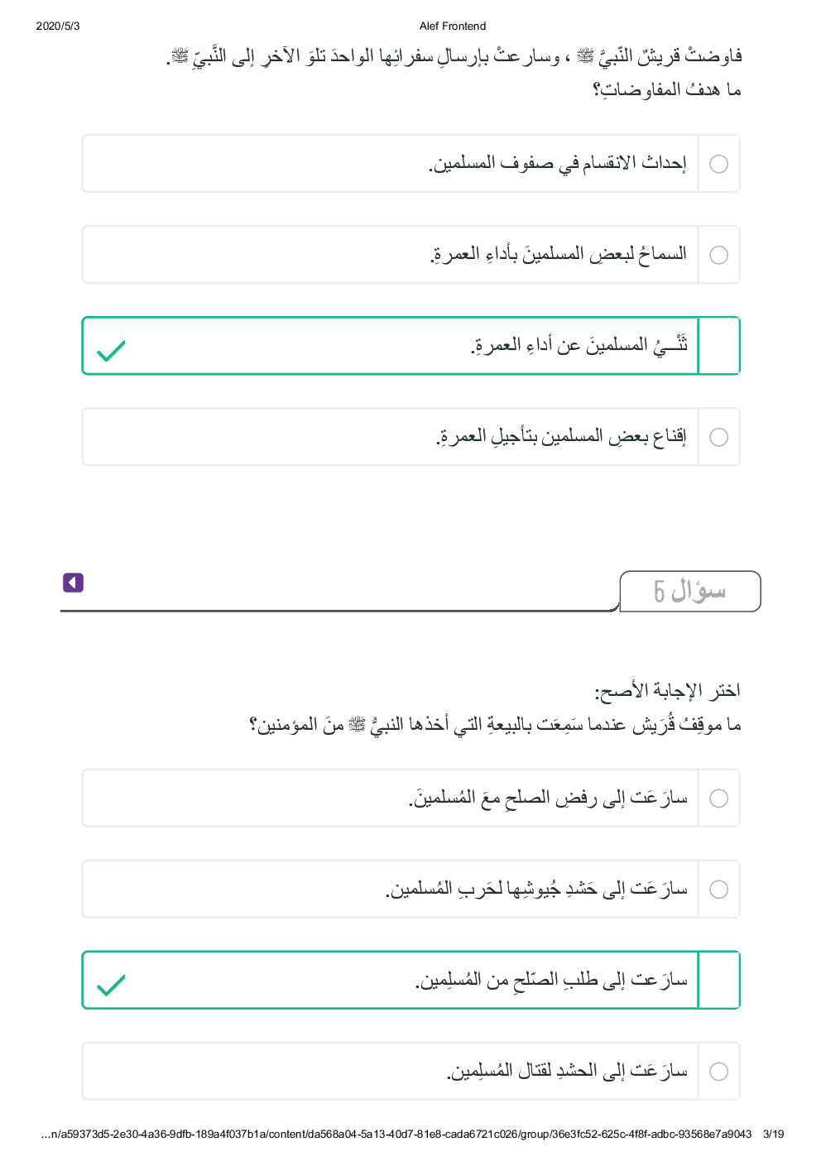Viewport: 821px width, 1161px height.
Task: Pick the radio for 'إقناع بعض المسلمين بتأجيل العمرة'
Action: pyautogui.click(x=719, y=437)
